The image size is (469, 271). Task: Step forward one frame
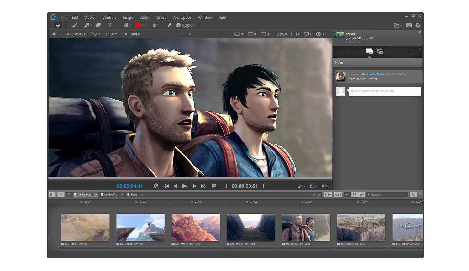click(194, 186)
